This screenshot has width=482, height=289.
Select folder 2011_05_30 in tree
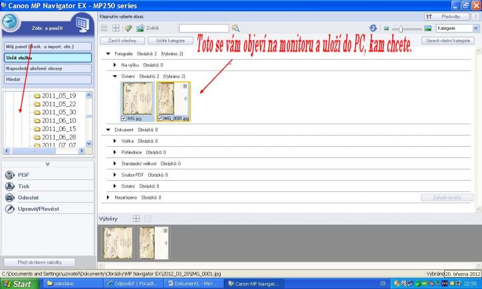pos(59,112)
